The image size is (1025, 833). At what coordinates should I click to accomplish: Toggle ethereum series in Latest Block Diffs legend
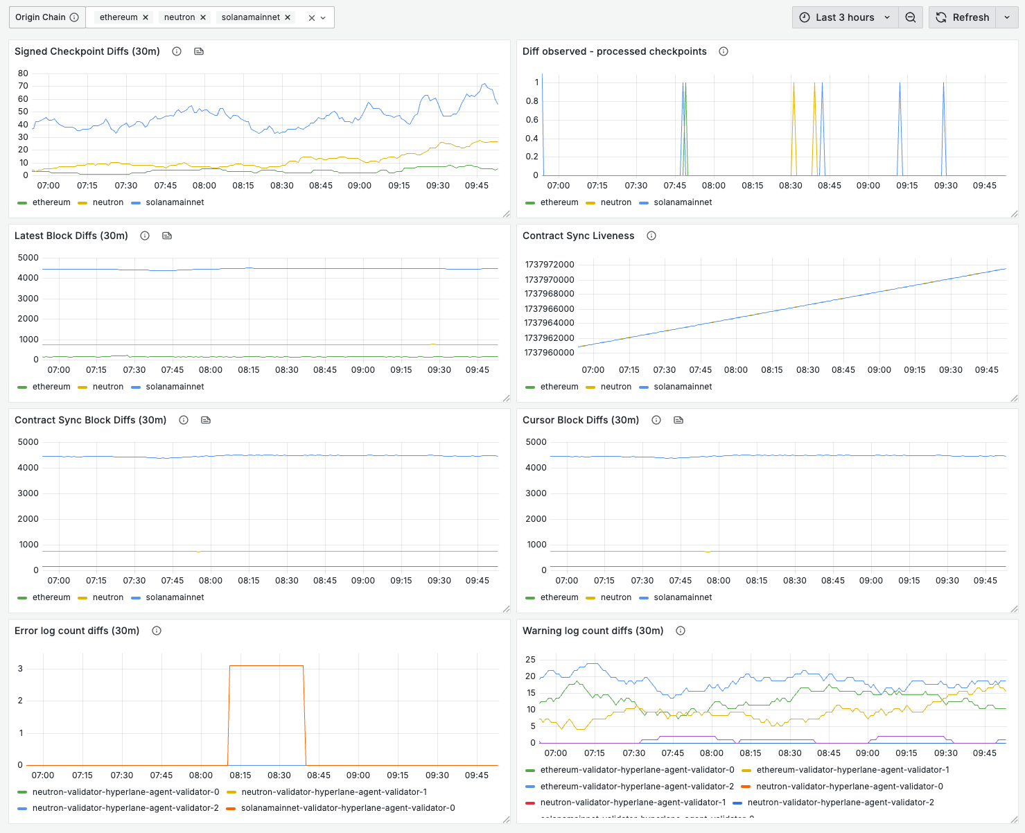(51, 387)
